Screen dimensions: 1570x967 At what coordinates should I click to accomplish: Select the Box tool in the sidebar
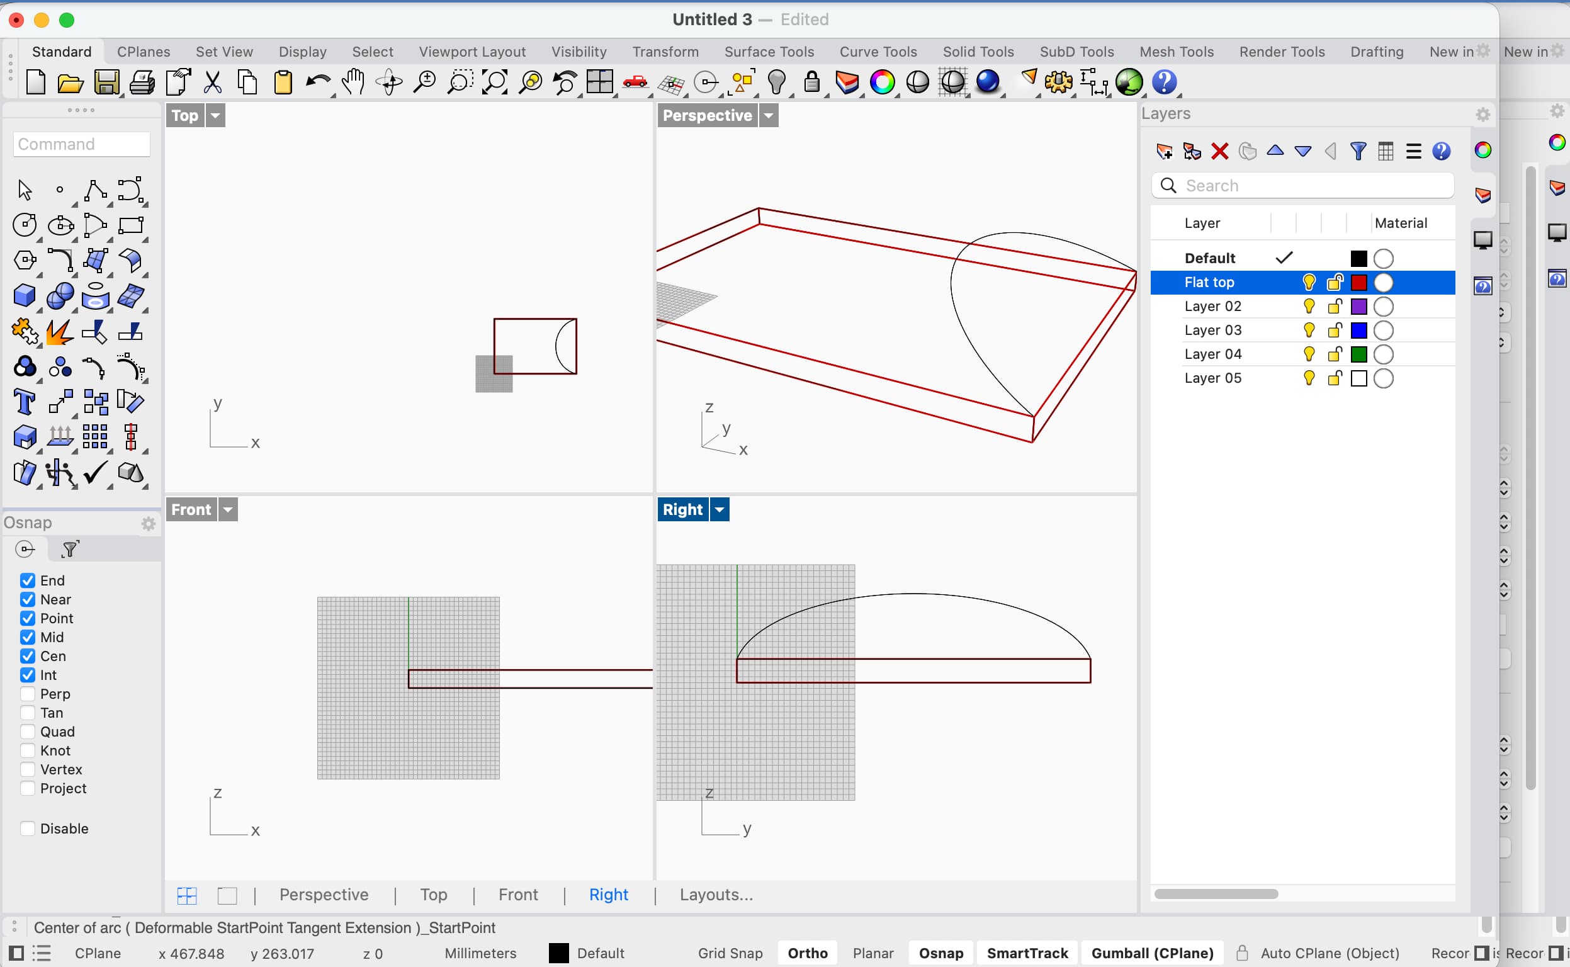25,295
